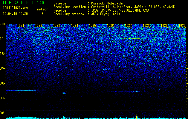Click the 0.7 frequency axis label
188x119 pixels.
[2, 98]
